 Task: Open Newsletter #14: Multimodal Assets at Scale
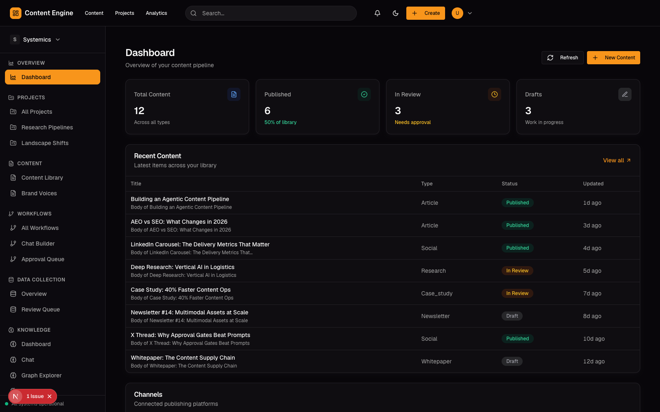(x=189, y=312)
